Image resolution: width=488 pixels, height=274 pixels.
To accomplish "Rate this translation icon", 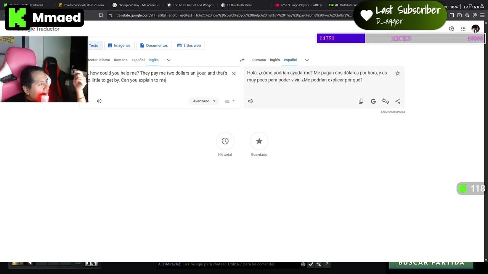I will tap(385, 101).
